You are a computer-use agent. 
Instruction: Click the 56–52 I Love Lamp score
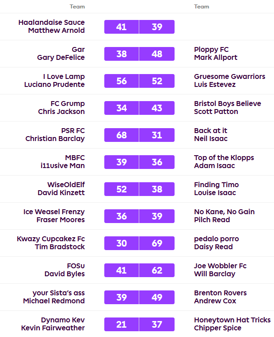click(139, 81)
